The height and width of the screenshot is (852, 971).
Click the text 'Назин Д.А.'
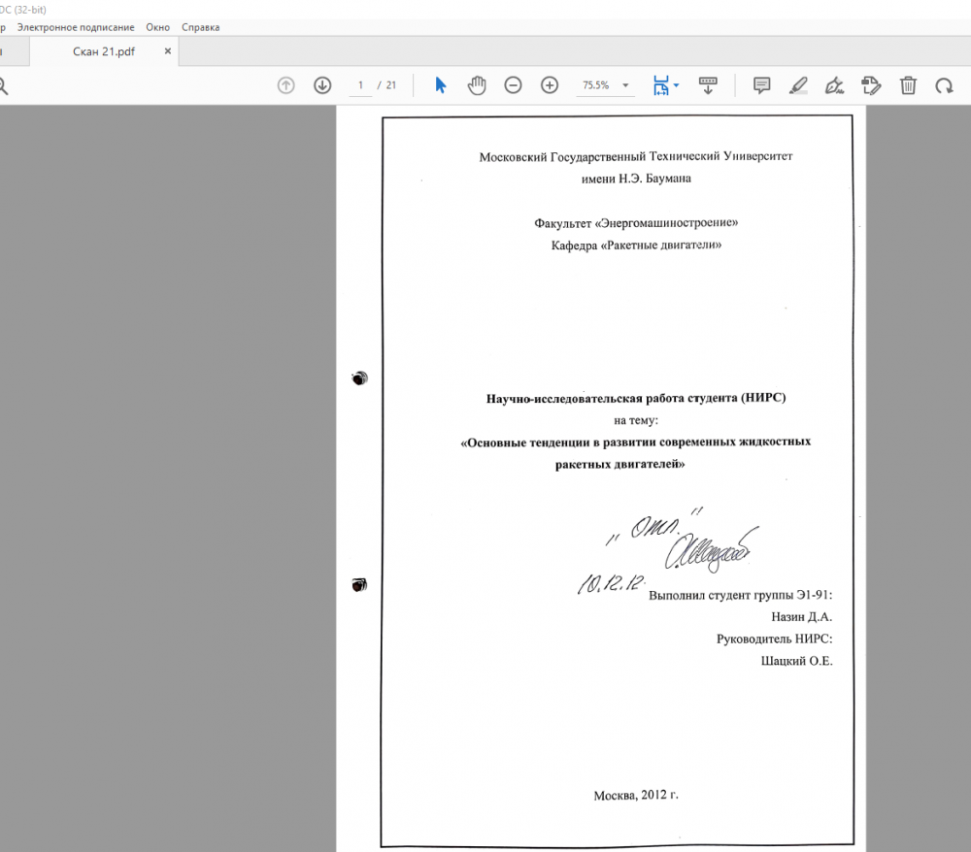coord(801,617)
